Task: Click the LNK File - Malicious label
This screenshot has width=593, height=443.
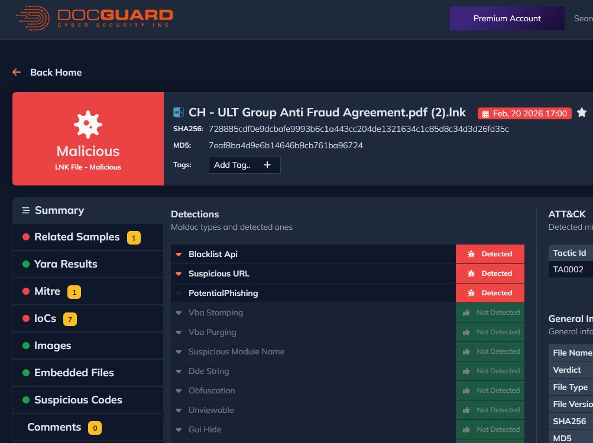Action: point(88,167)
